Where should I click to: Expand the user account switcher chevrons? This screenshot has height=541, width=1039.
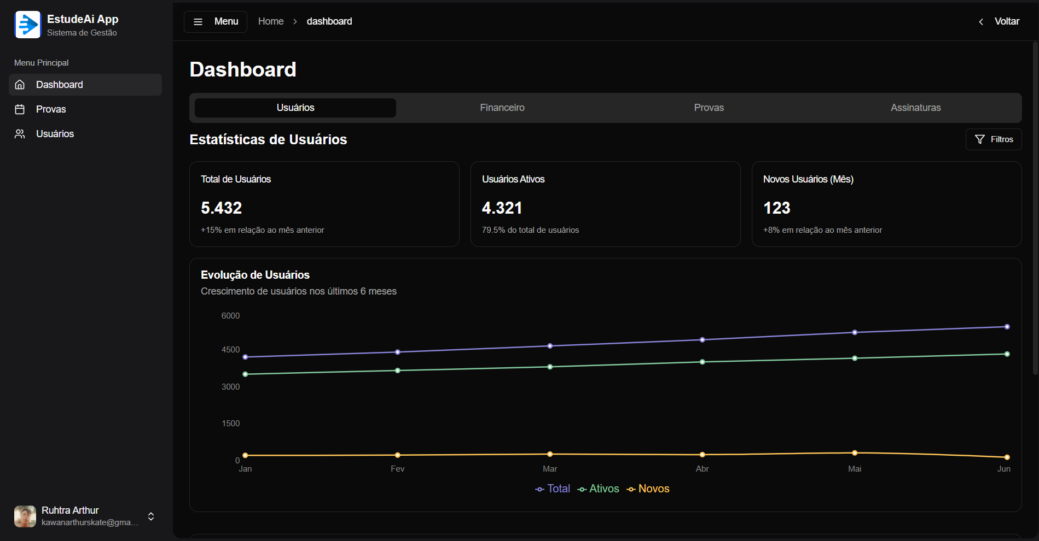(x=151, y=516)
